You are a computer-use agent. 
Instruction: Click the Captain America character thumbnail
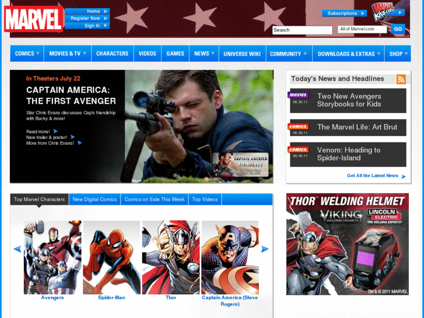230,257
